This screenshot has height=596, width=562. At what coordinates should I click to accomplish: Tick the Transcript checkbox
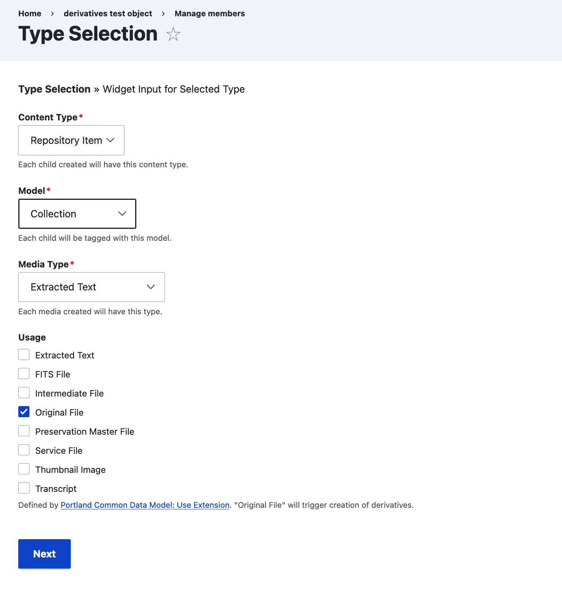click(x=24, y=488)
